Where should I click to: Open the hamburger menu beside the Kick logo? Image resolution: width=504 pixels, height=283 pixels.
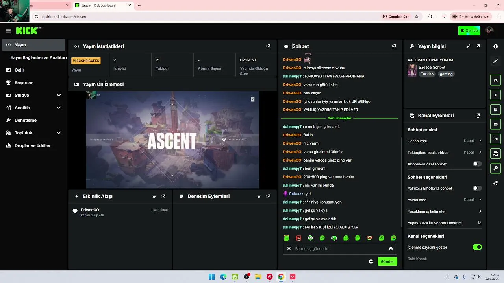(x=8, y=31)
